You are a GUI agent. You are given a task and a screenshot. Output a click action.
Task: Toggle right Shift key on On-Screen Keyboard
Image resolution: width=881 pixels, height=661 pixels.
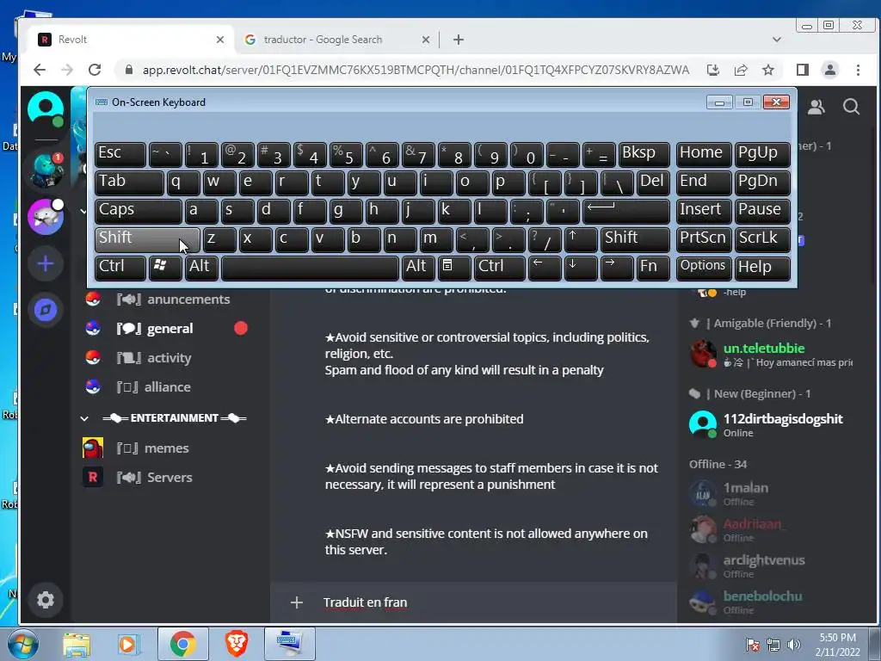(635, 239)
